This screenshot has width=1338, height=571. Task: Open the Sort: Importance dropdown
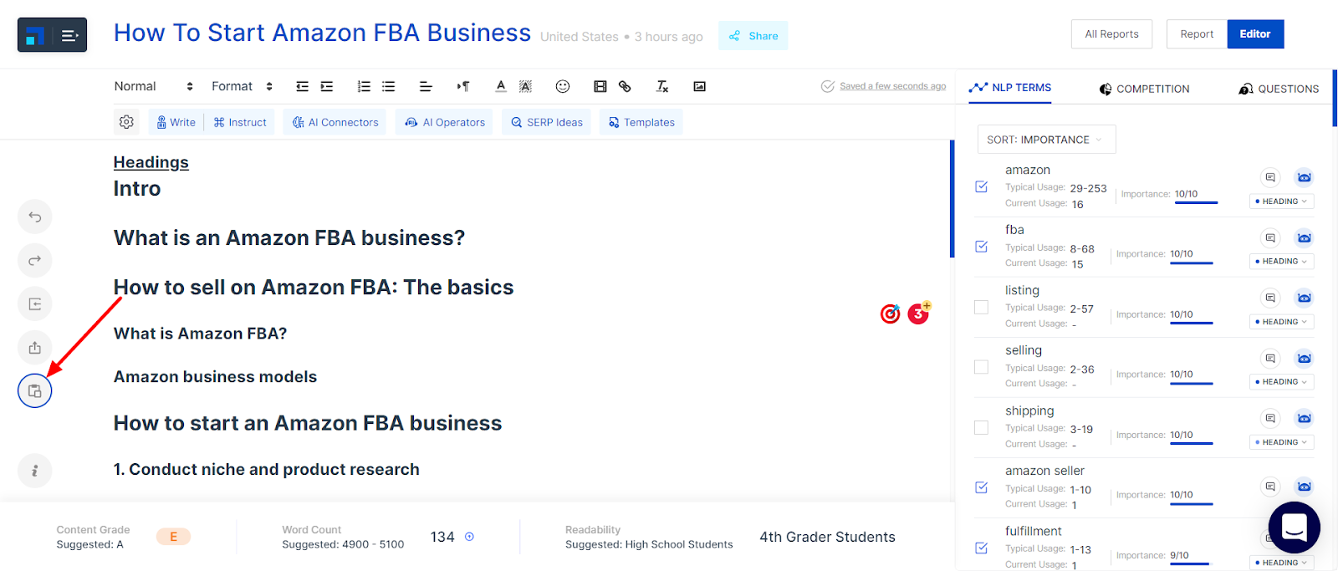click(x=1046, y=140)
